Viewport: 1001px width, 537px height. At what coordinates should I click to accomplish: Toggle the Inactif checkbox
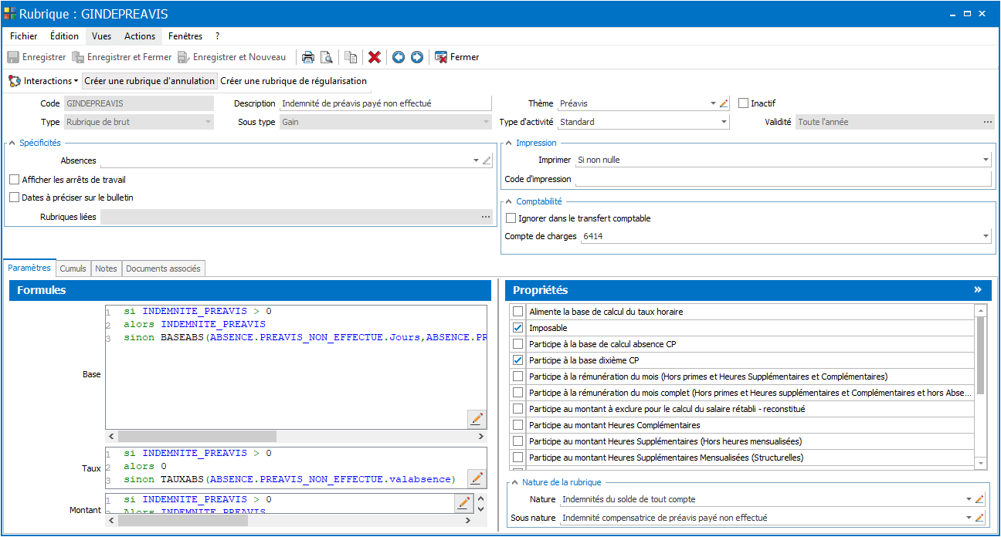[744, 103]
